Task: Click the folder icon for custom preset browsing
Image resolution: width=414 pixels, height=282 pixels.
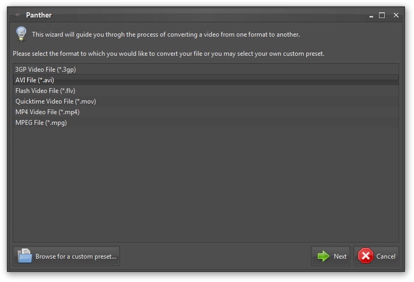Action: click(25, 256)
